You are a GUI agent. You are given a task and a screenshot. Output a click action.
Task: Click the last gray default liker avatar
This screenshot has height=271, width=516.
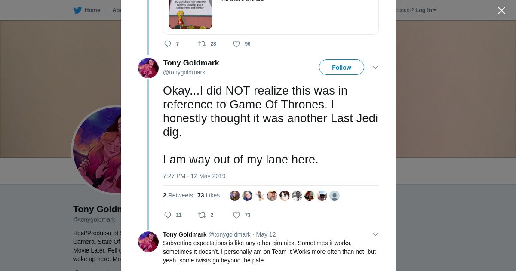335,196
